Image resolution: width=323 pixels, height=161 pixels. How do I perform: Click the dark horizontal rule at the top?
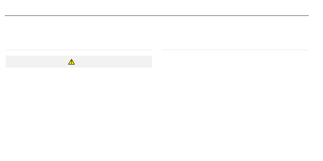coord(156,15)
